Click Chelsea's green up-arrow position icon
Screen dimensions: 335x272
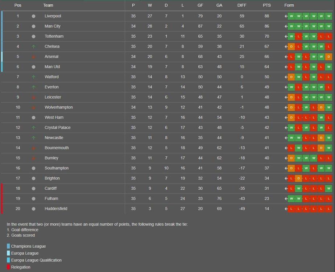click(34, 46)
